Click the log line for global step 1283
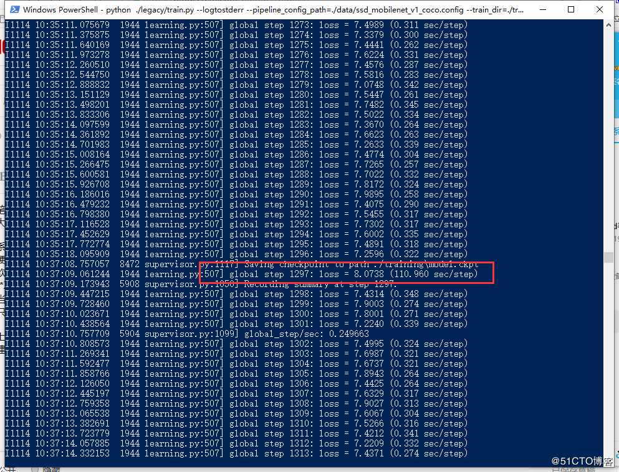This screenshot has width=619, height=472. [x=236, y=124]
